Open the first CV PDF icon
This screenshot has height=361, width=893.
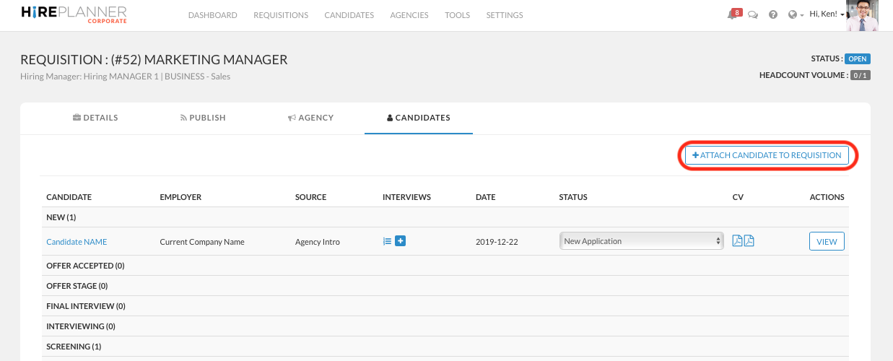[737, 241]
